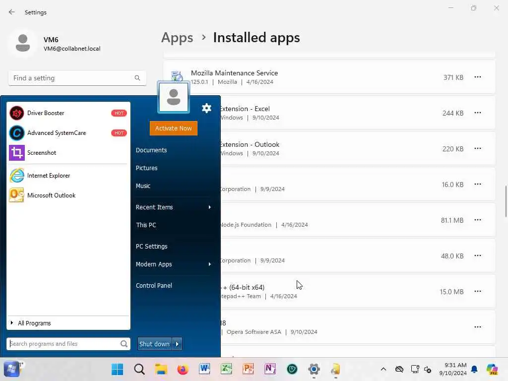Viewport: 508px width, 381px height.
Task: Open more options for Notepad++ 15.0 MB row
Action: coord(478,291)
